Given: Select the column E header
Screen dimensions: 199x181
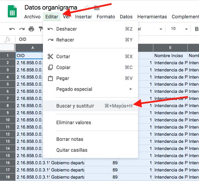Looking at the screenshot, I should 170,48.
